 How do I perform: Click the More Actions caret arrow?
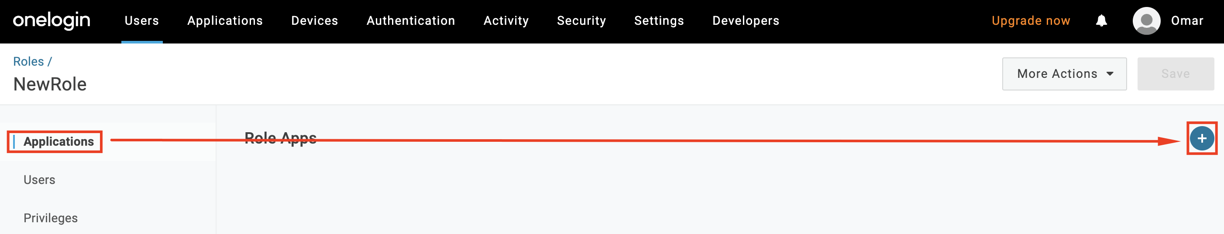1110,74
